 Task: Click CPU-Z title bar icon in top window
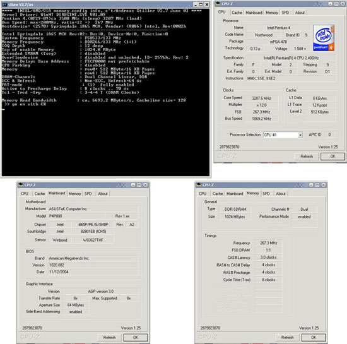(218, 4)
